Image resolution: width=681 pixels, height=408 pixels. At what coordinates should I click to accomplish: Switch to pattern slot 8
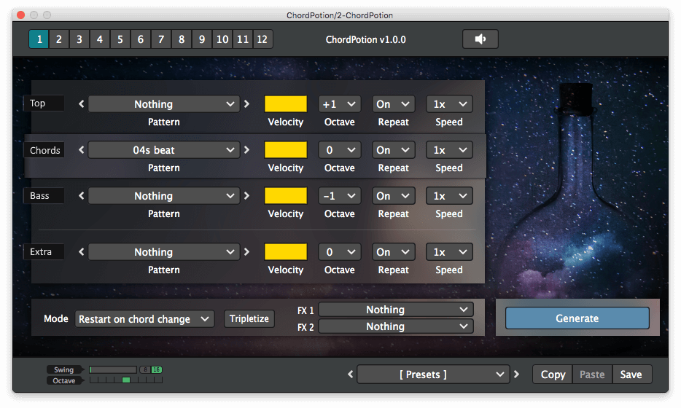[x=181, y=39]
